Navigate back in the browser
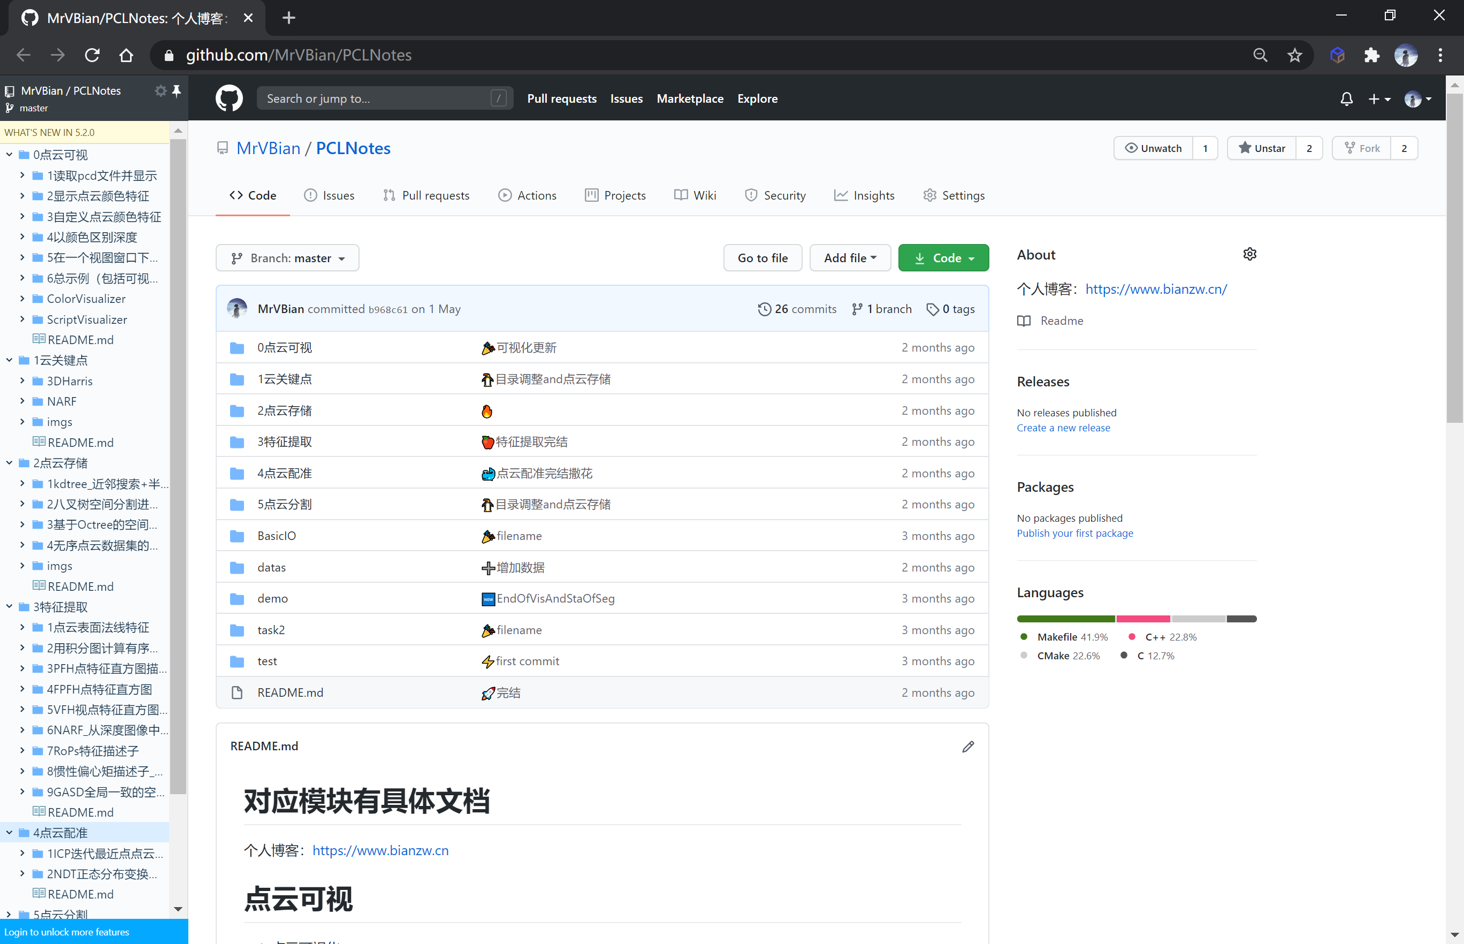This screenshot has width=1464, height=944. 24,55
